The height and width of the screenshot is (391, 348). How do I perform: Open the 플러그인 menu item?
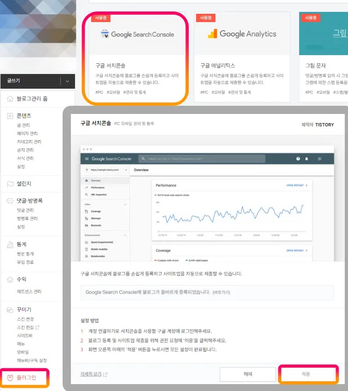pos(26,378)
